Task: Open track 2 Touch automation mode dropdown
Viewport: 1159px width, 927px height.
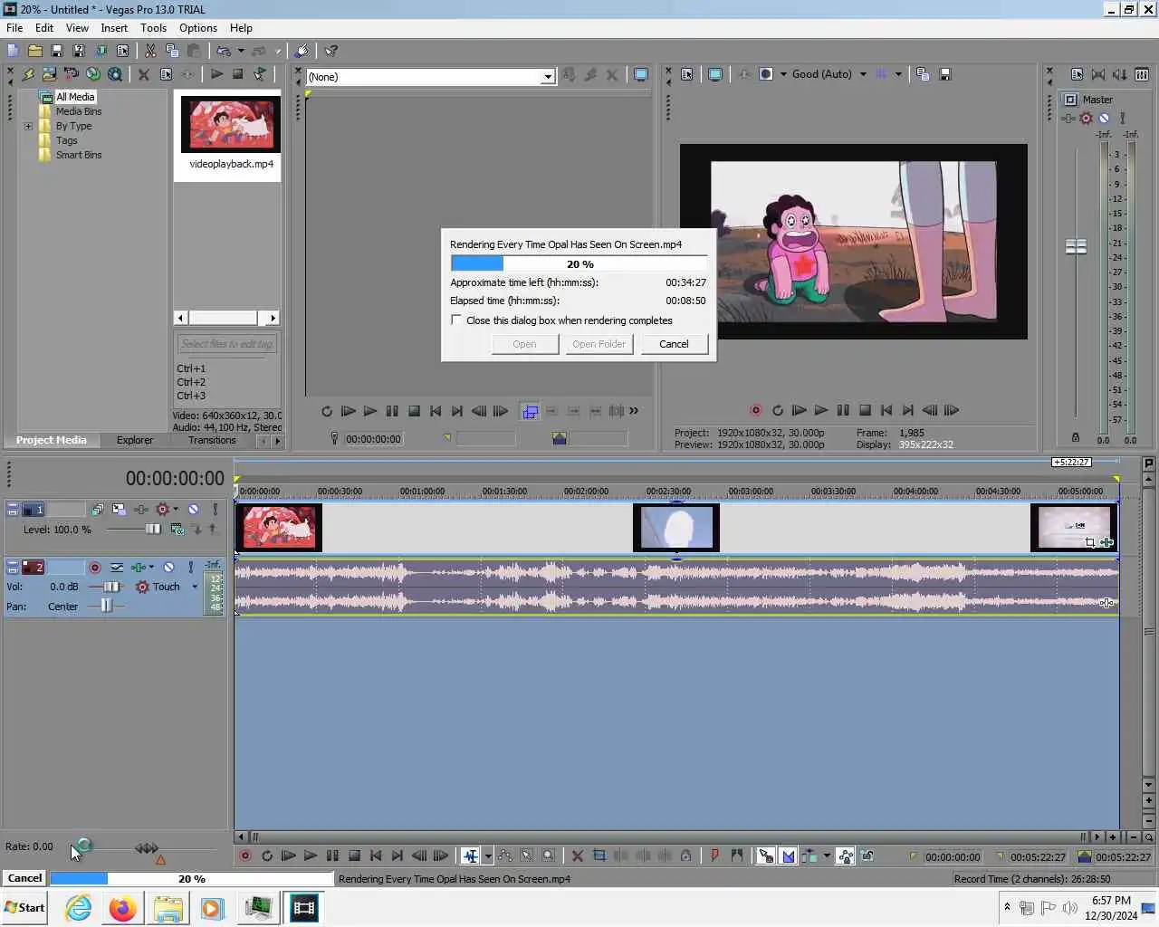Action: click(x=195, y=587)
